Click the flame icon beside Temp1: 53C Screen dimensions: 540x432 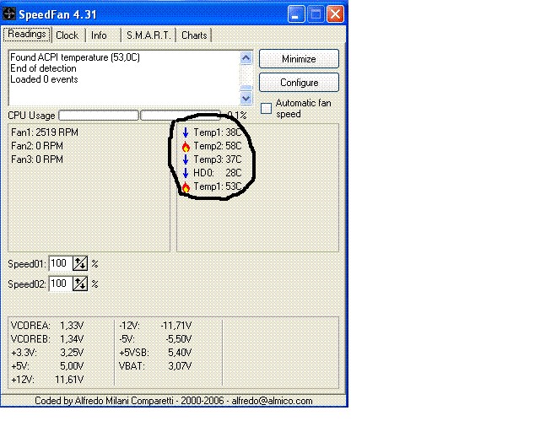(186, 187)
